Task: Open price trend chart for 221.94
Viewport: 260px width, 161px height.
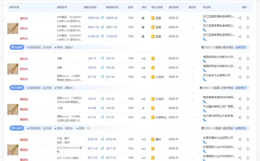Action: coord(102,77)
